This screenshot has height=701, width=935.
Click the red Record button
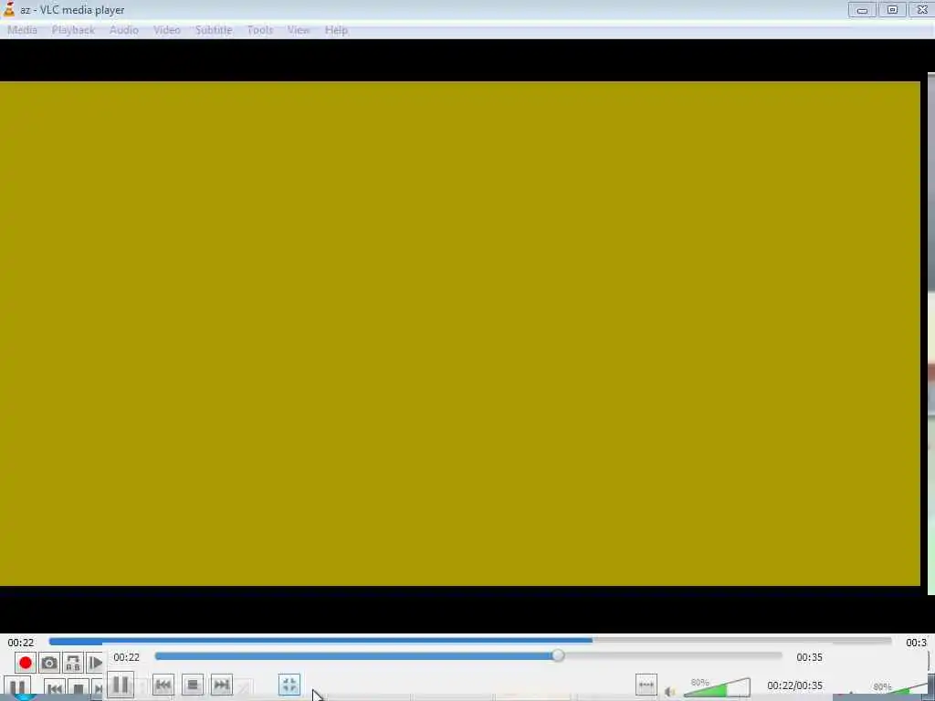pyautogui.click(x=25, y=663)
